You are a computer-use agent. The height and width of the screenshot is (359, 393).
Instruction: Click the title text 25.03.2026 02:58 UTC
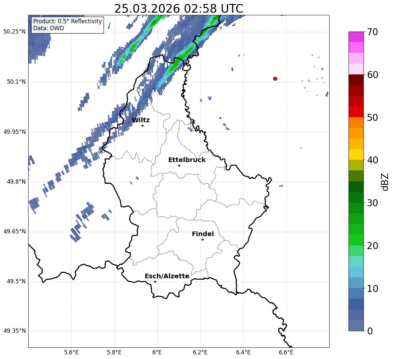point(179,9)
